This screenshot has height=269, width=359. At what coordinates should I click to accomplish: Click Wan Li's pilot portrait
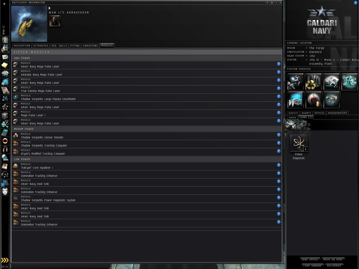click(x=55, y=21)
